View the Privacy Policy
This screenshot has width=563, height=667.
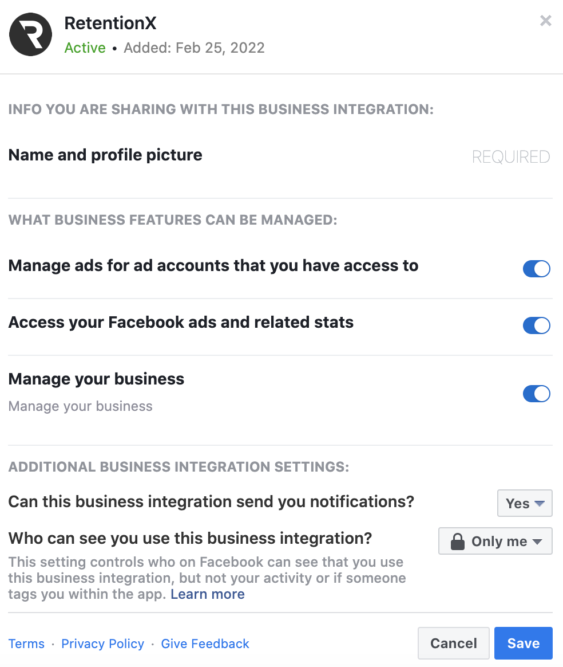coord(102,644)
